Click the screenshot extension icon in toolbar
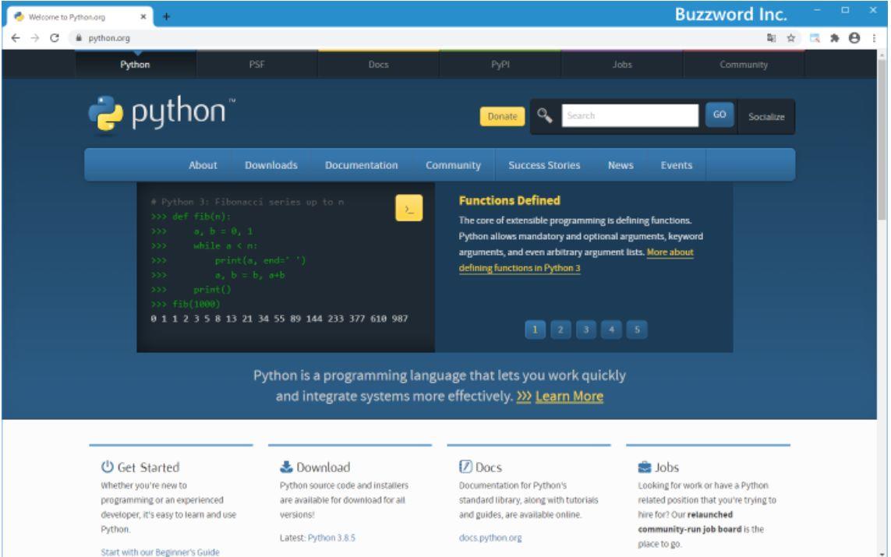The image size is (891, 557). (x=815, y=38)
